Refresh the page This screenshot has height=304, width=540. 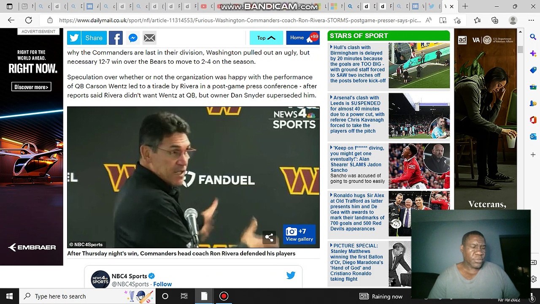pyautogui.click(x=29, y=20)
